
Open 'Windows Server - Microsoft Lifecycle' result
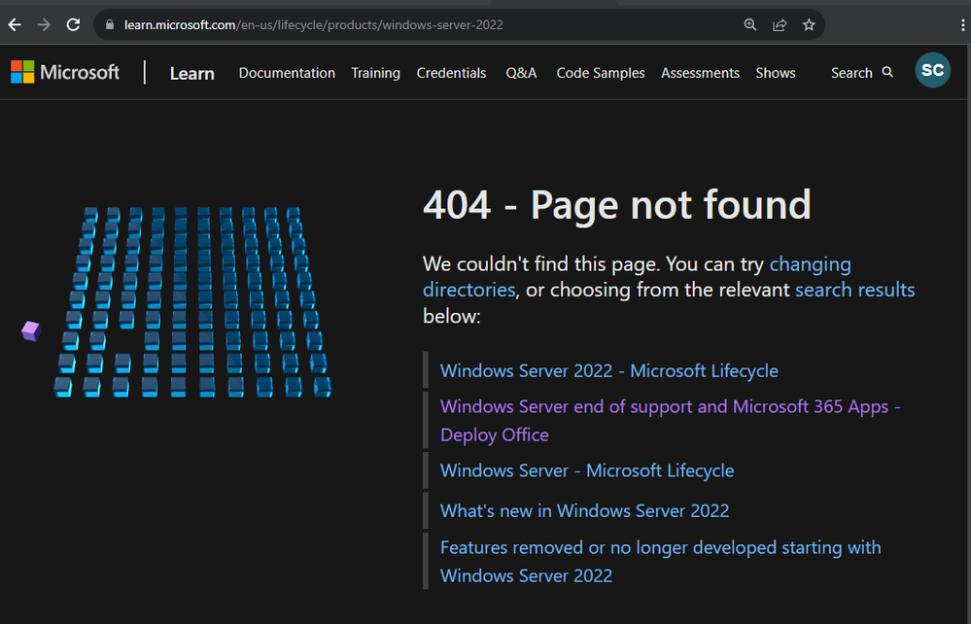tap(587, 470)
